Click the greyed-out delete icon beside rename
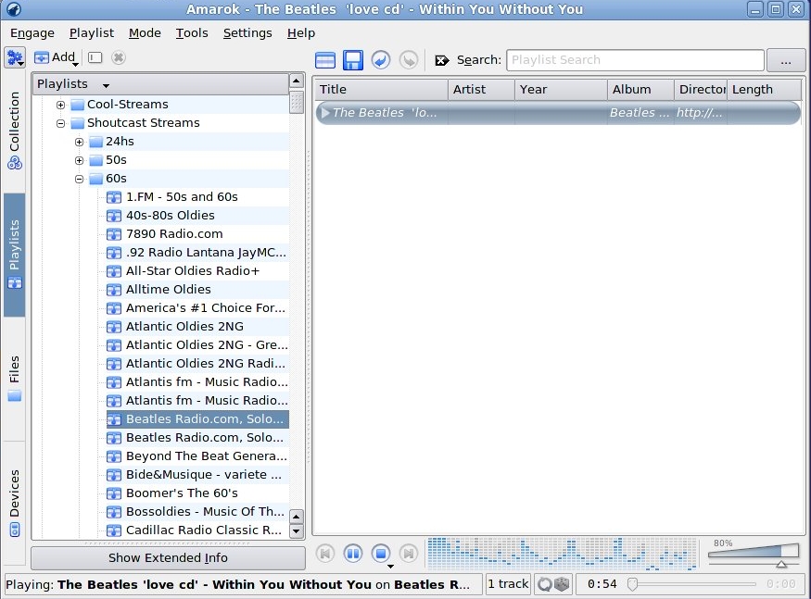Image resolution: width=811 pixels, height=599 pixels. [119, 57]
